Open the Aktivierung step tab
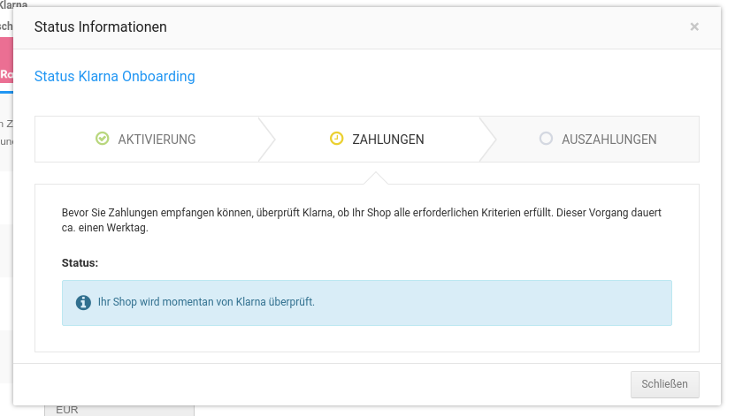This screenshot has width=735, height=416. coord(146,139)
